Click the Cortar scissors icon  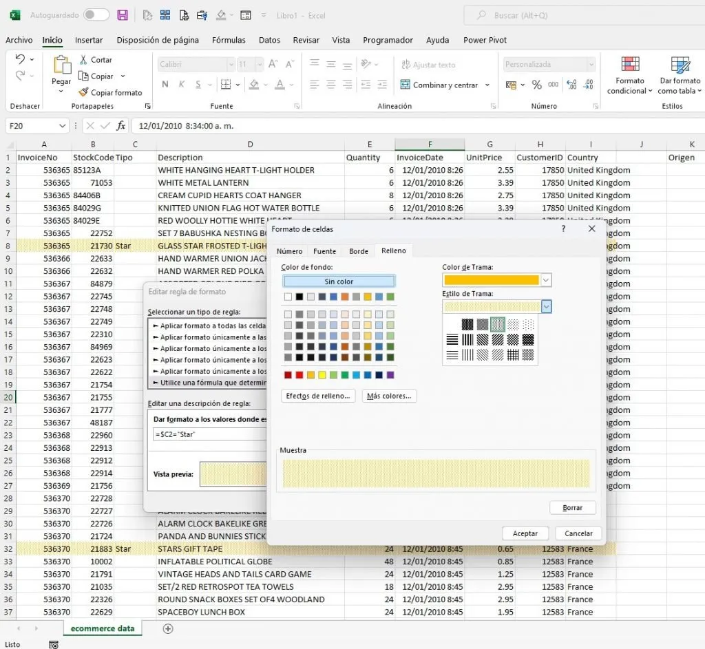pyautogui.click(x=83, y=60)
